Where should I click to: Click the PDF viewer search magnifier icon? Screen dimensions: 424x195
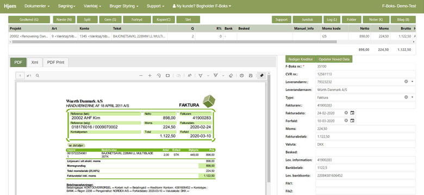click(38, 76)
